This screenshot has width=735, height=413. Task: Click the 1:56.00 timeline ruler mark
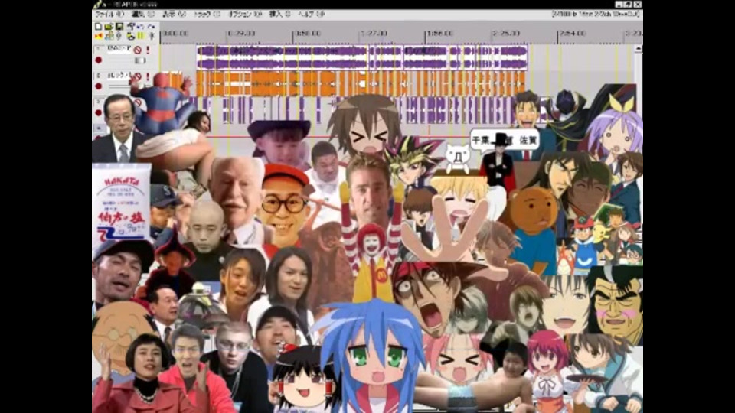[x=439, y=34]
